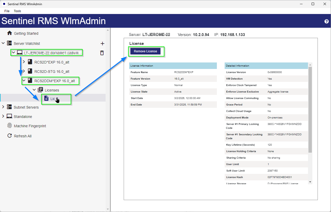Open the Tools menu
The width and height of the screenshot is (331, 212).
click(x=17, y=11)
